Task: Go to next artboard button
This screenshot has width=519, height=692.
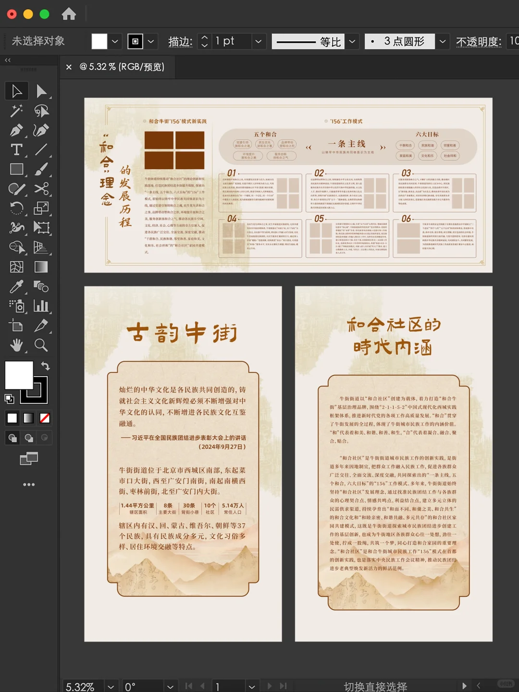Action: coord(270,686)
